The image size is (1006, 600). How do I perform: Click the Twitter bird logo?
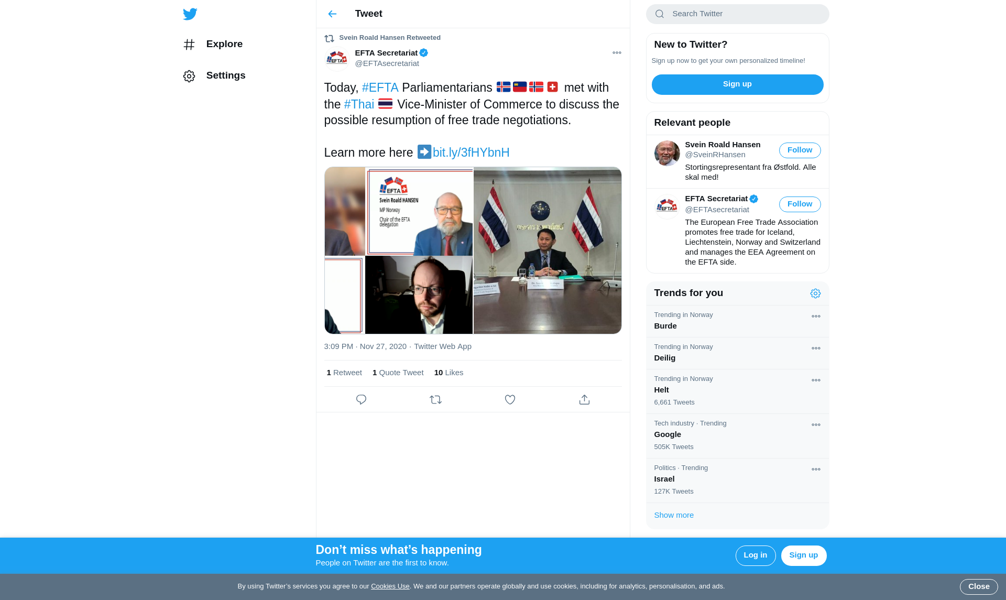pos(190,14)
